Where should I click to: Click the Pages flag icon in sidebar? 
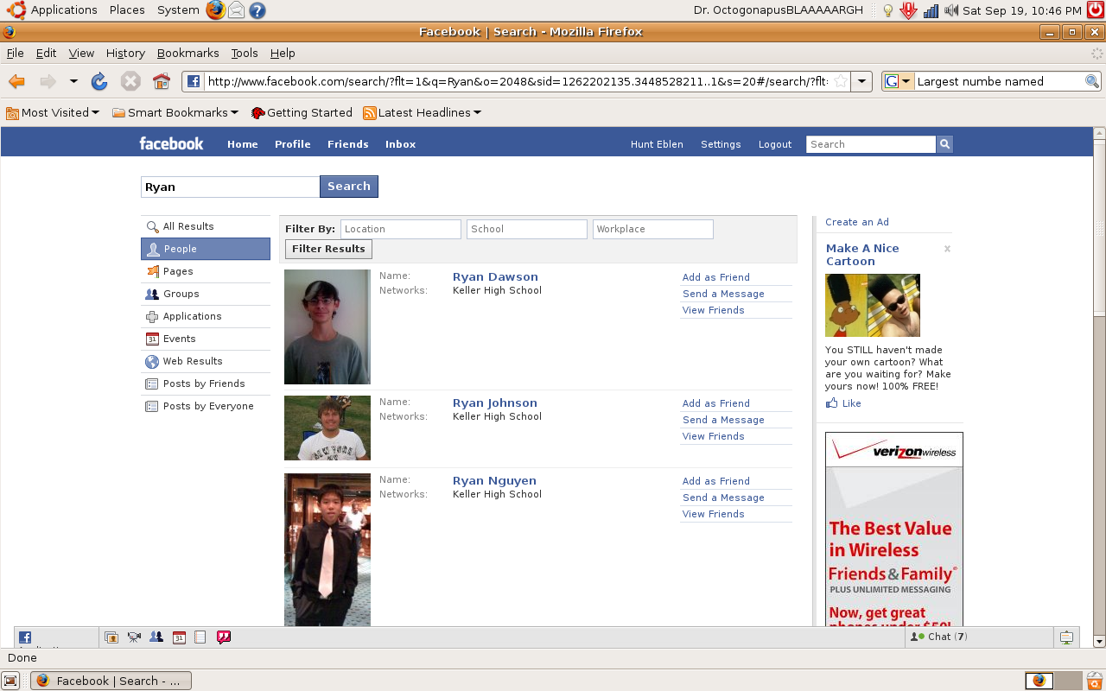click(153, 271)
